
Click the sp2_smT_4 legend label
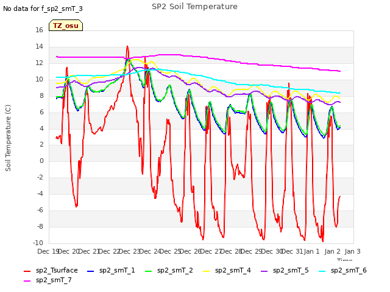pos(233,270)
